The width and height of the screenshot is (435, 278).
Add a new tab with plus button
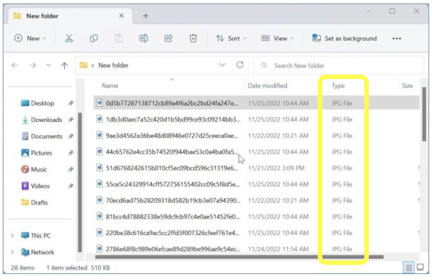(x=146, y=16)
